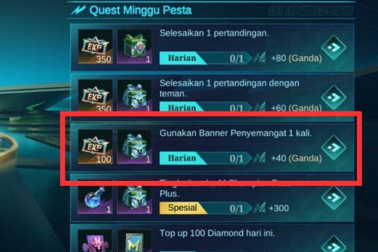The height and width of the screenshot is (252, 378).
Task: Tap the go arrow for Banner Penyemangat quest
Action: click(x=334, y=147)
